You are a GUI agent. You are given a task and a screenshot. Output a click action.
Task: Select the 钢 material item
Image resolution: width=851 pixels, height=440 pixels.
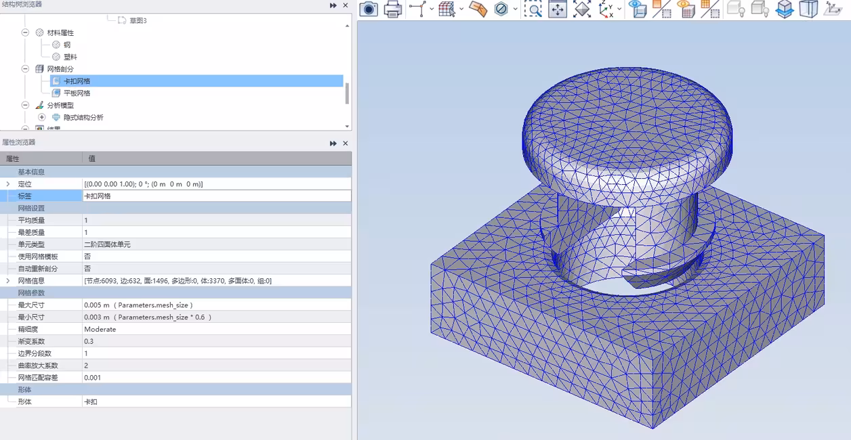[x=67, y=45]
